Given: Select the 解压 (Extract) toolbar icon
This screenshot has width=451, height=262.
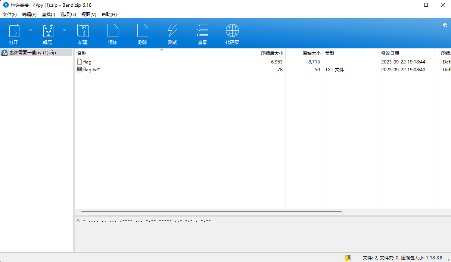Looking at the screenshot, I should tap(47, 34).
